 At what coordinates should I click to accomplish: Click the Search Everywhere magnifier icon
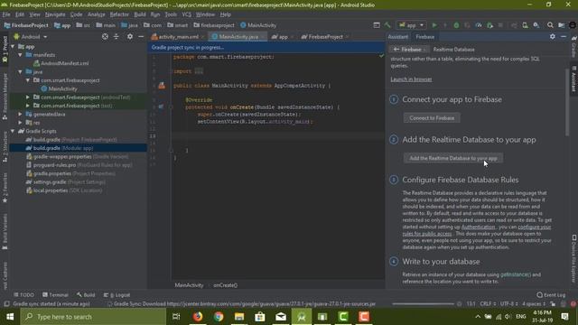(550, 25)
